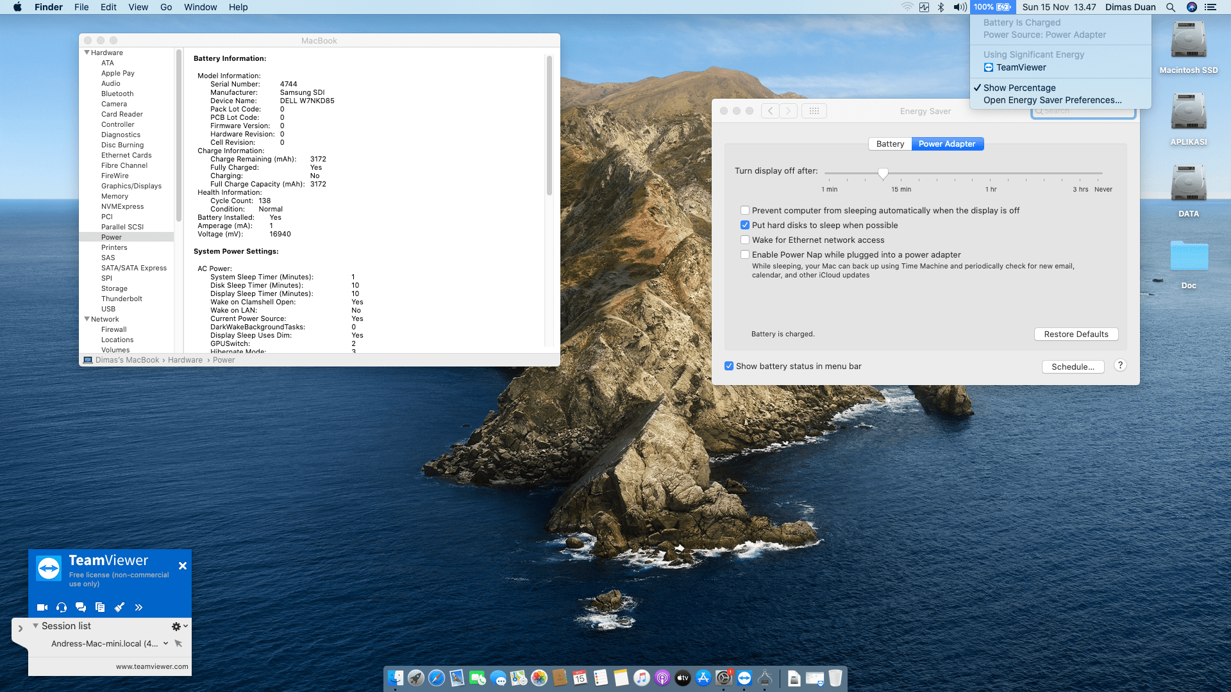The width and height of the screenshot is (1231, 692).
Task: Enable Power Nap while plugged in
Action: point(745,254)
